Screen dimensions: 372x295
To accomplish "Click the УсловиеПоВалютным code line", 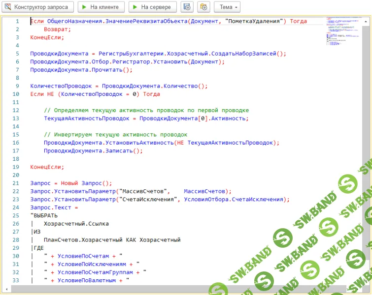I will tap(86, 280).
